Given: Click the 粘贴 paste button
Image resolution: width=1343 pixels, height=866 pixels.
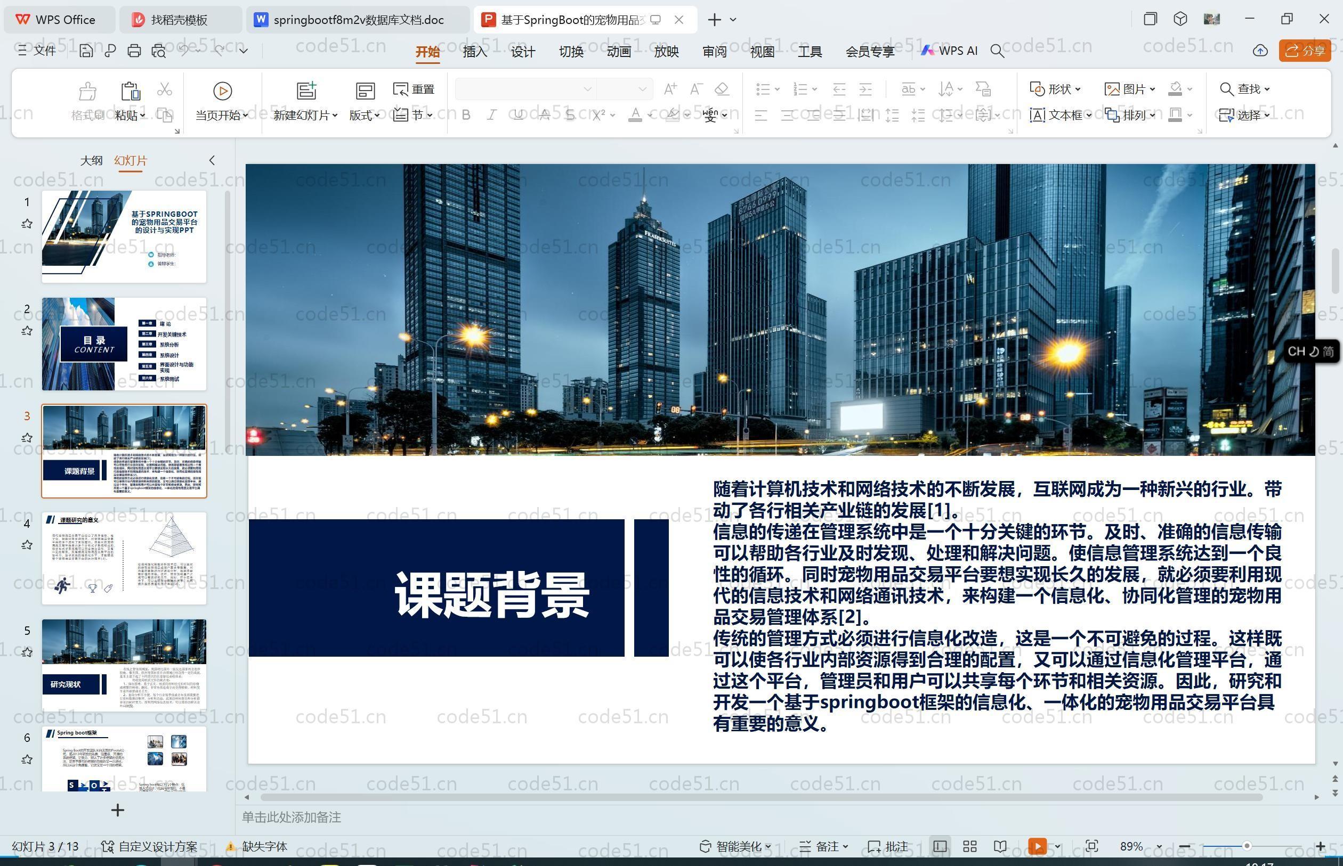Looking at the screenshot, I should click(x=130, y=101).
